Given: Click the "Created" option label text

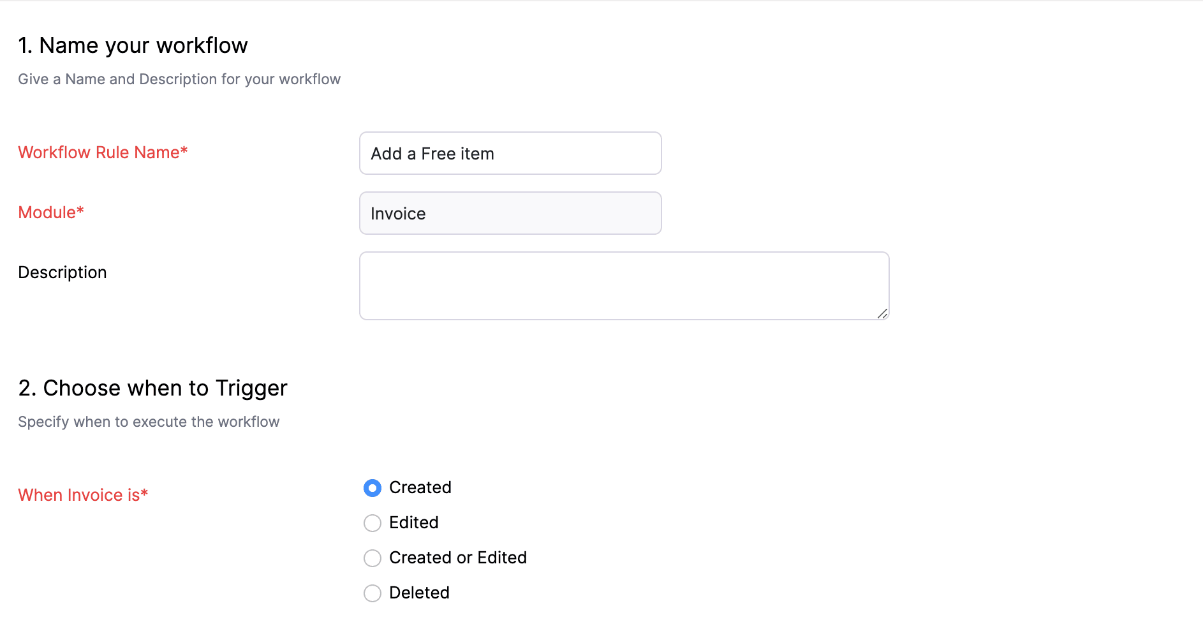Looking at the screenshot, I should 420,487.
